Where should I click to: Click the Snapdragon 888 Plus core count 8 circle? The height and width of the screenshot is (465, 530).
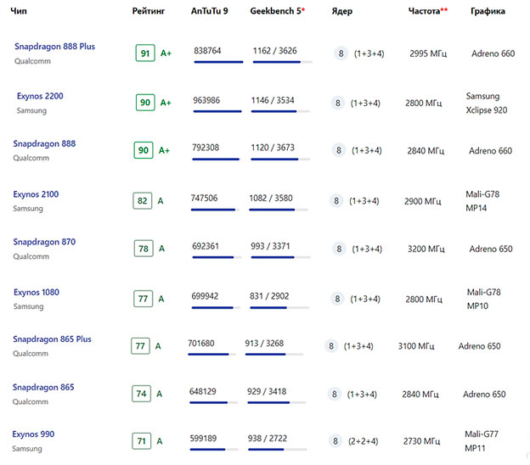[341, 53]
